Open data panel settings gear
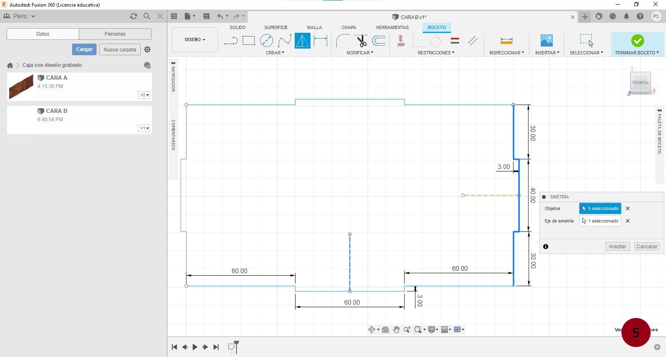This screenshot has width=666, height=357. (x=147, y=49)
